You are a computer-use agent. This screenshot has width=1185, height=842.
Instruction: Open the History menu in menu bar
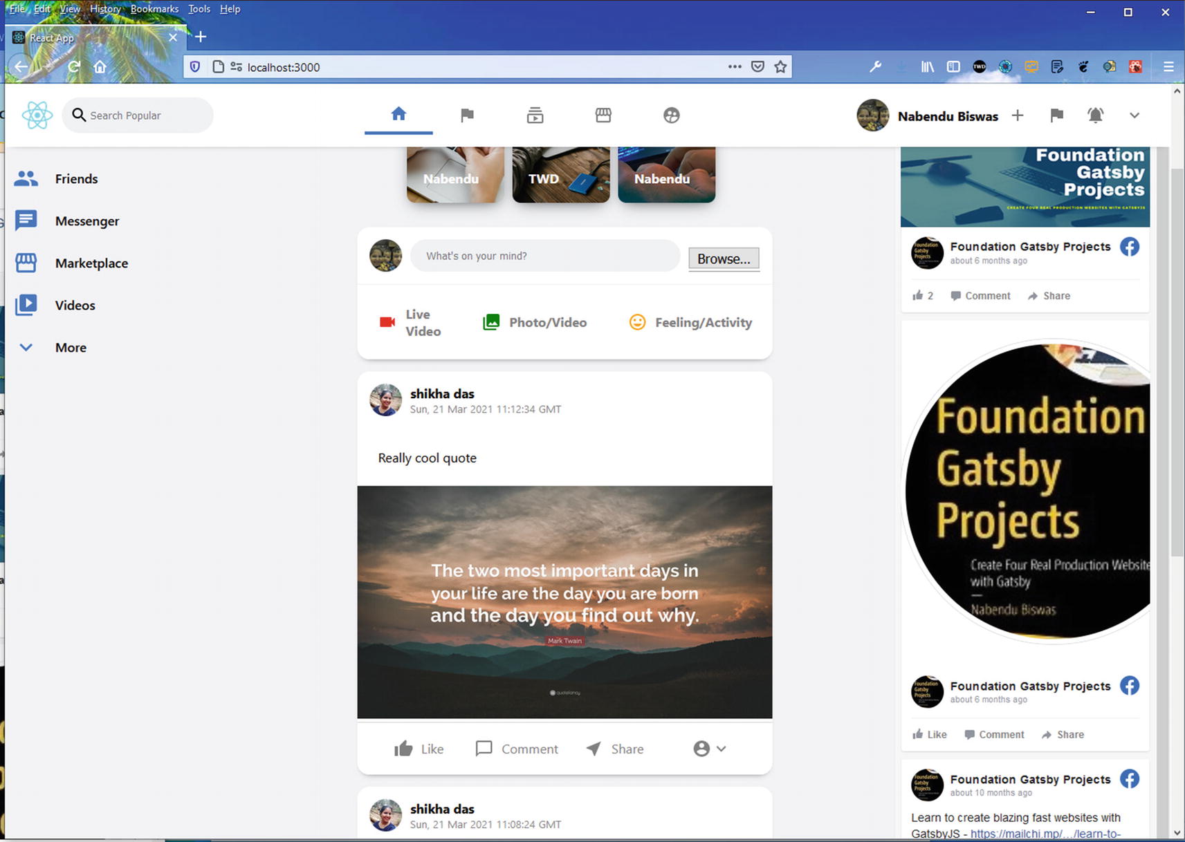click(105, 9)
